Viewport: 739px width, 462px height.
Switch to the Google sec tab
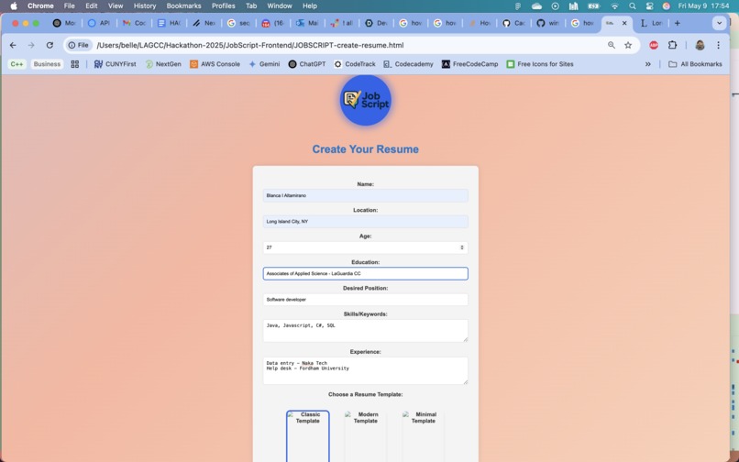238,23
